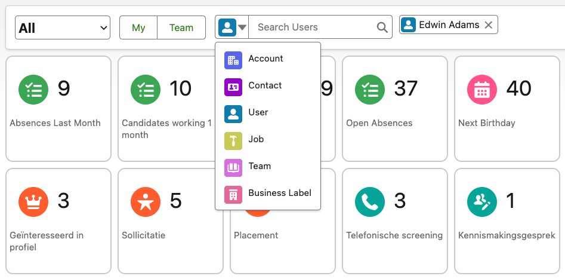Toggle the My filter button
The image size is (565, 279).
coord(138,27)
